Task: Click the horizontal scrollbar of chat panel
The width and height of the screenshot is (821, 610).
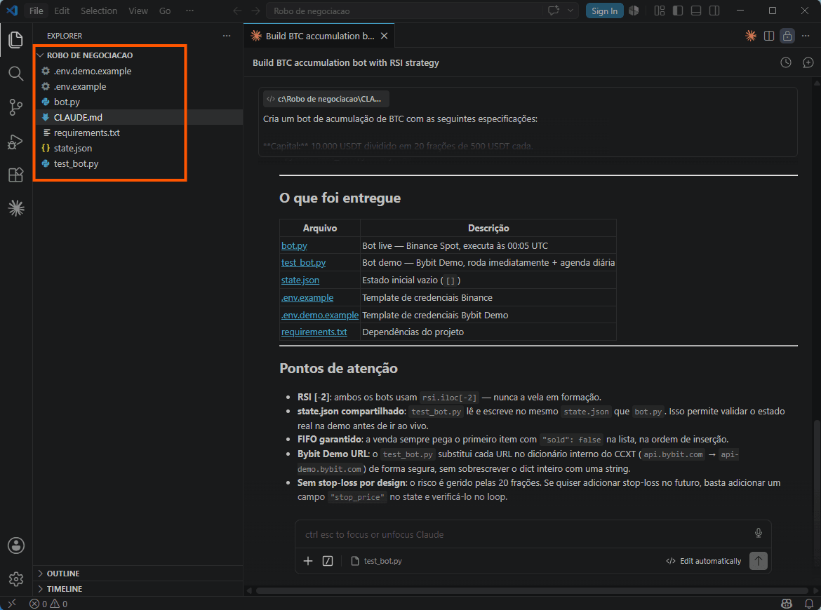Action: point(532,590)
